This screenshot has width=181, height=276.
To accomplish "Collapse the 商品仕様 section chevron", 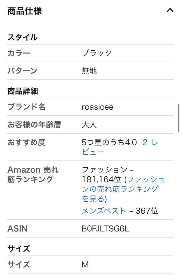I will [x=170, y=10].
